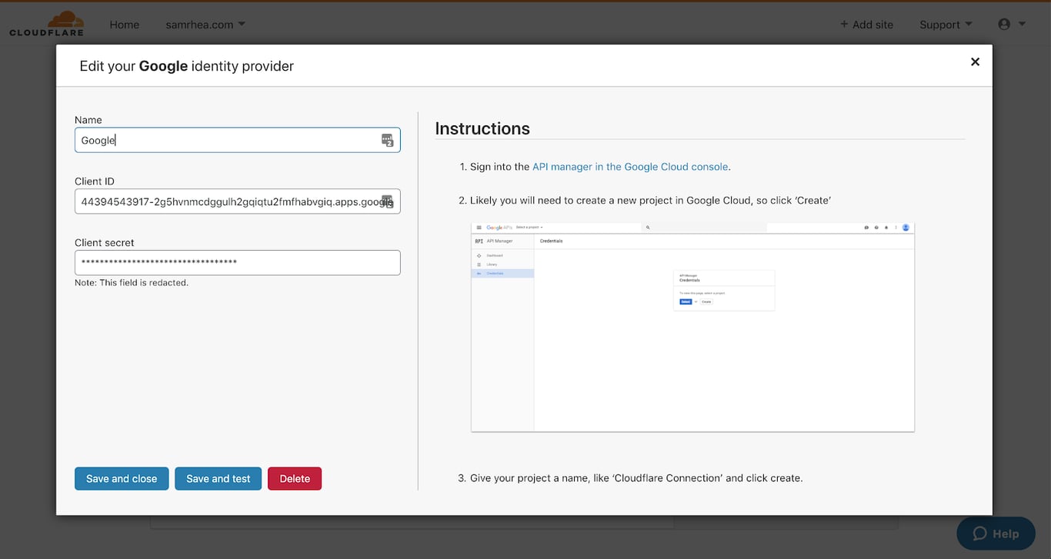
Task: Click the password manager icon in the Name field
Action: [x=388, y=140]
